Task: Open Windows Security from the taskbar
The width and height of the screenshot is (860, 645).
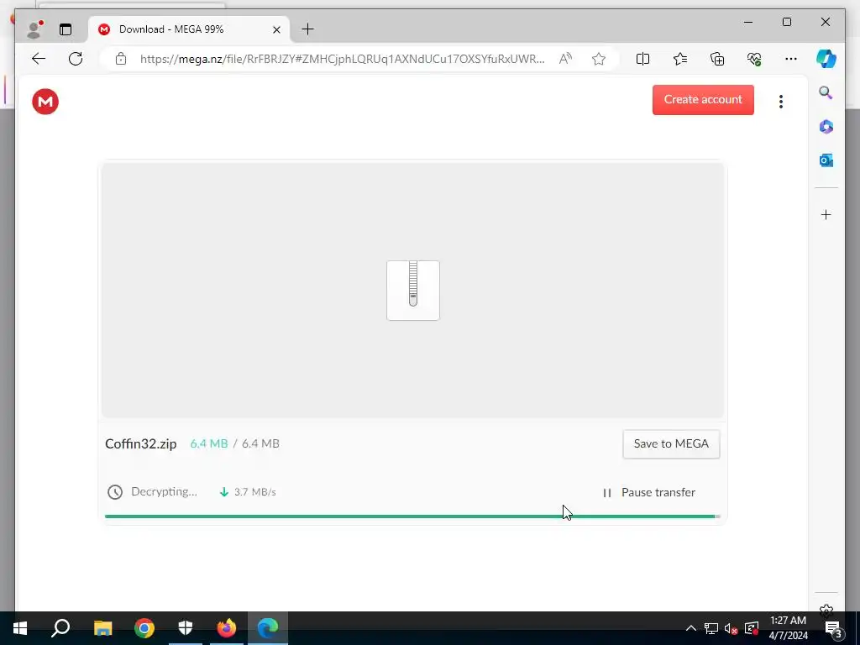Action: [186, 628]
